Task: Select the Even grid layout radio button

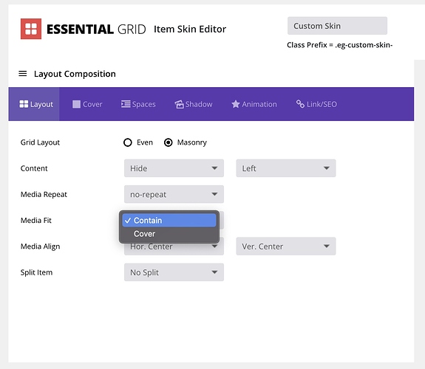Action: pyautogui.click(x=128, y=142)
